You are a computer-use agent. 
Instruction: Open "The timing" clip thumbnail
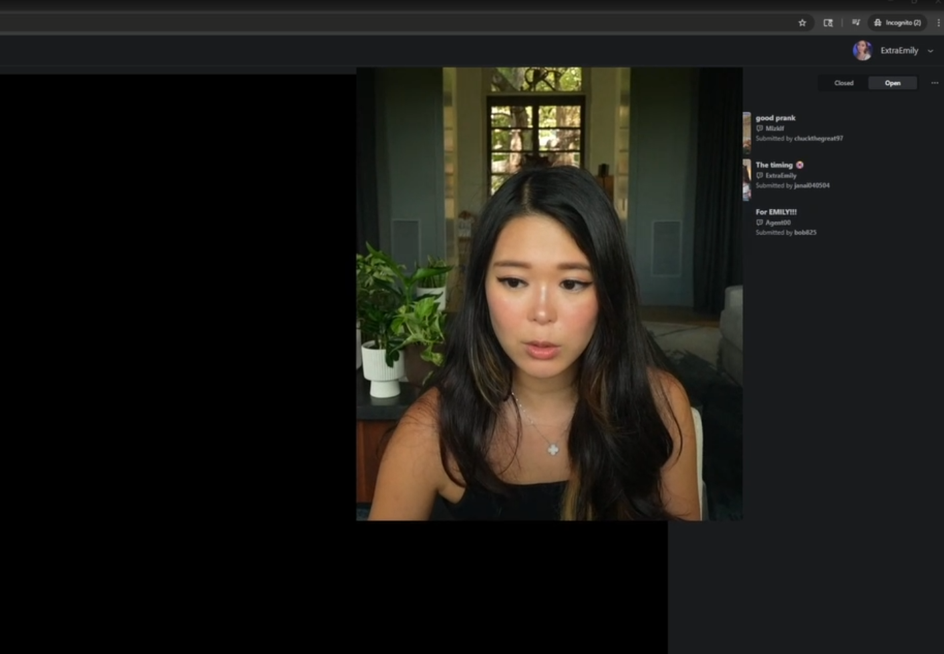(x=747, y=180)
